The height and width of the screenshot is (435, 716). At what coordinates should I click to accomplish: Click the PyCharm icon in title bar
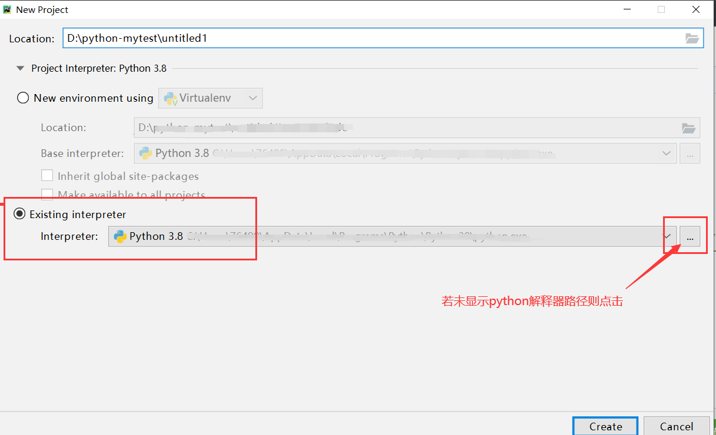(8, 9)
